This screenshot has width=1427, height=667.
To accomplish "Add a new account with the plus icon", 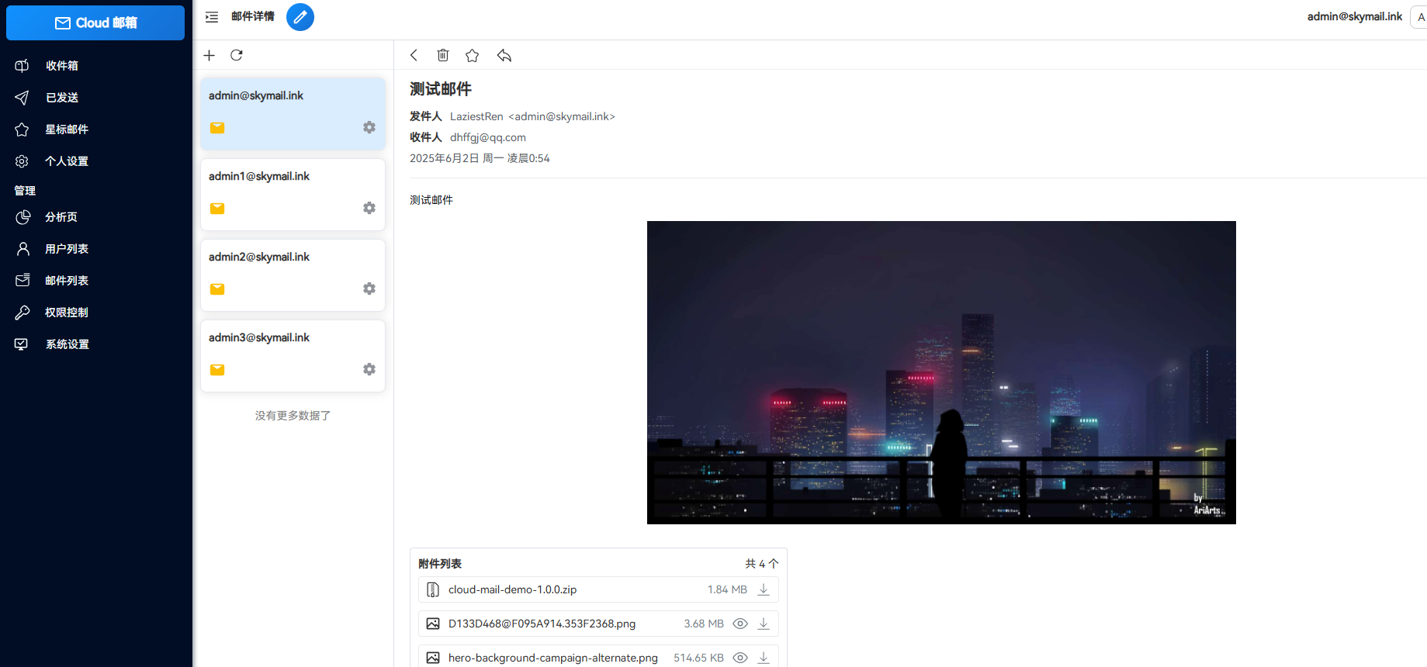I will coord(209,55).
